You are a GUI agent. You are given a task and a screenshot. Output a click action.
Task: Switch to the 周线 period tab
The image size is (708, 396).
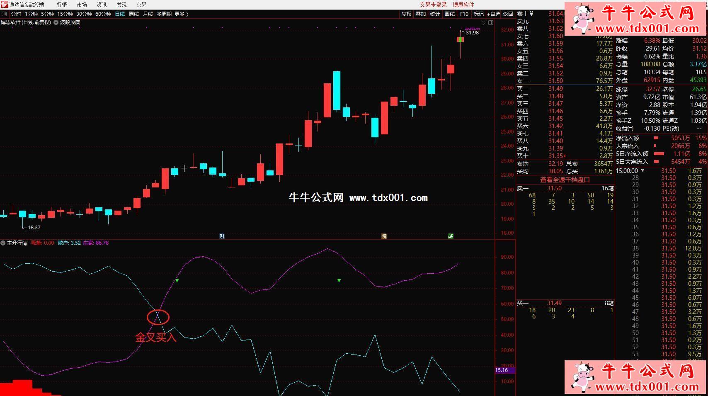point(134,14)
